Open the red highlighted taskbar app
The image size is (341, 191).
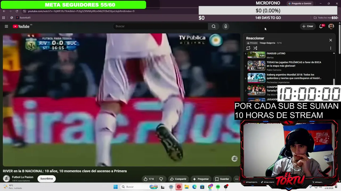[x=179, y=187]
